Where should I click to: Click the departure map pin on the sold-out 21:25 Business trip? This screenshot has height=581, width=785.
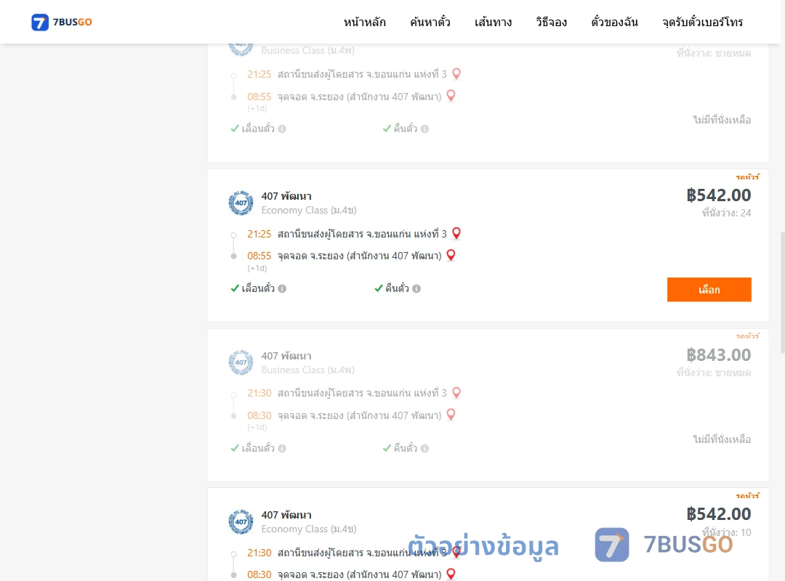456,74
